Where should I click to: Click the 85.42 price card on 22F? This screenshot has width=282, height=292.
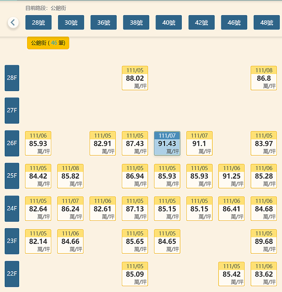[x=231, y=274]
